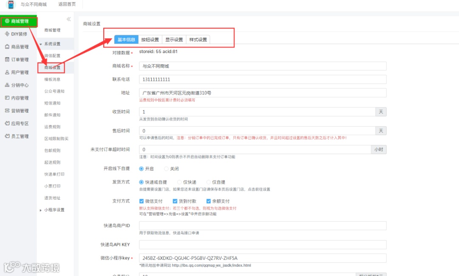Image resolution: width=459 pixels, height=276 pixels.
Task: Click the 地址 input field
Action: (263, 93)
